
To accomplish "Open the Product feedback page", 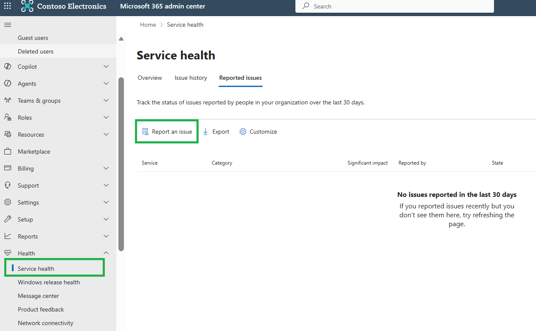I will 41,309.
